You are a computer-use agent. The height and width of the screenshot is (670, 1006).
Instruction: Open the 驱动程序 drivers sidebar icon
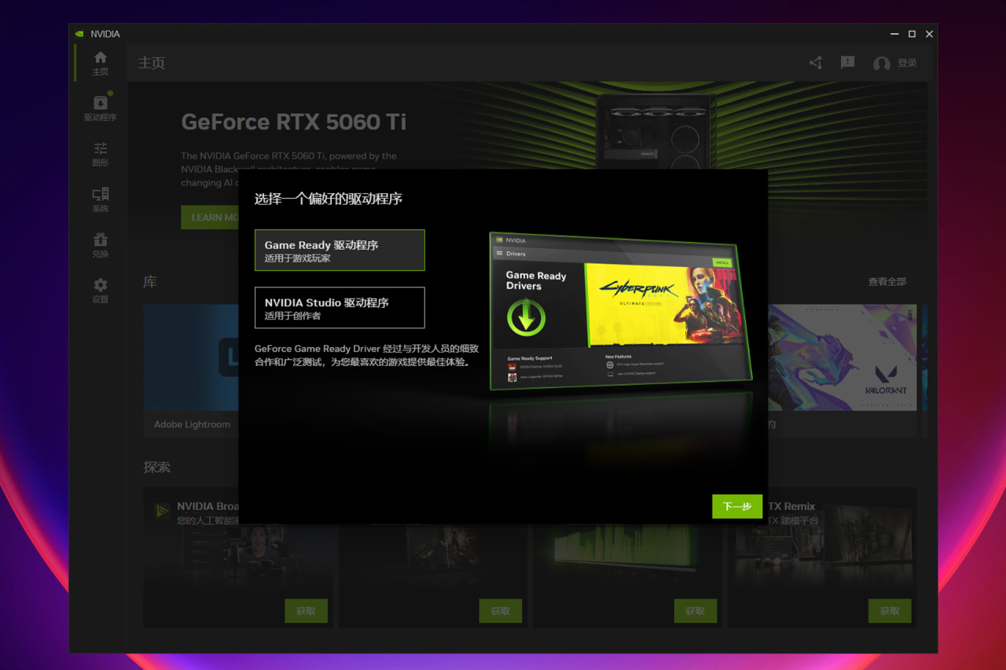pyautogui.click(x=100, y=108)
